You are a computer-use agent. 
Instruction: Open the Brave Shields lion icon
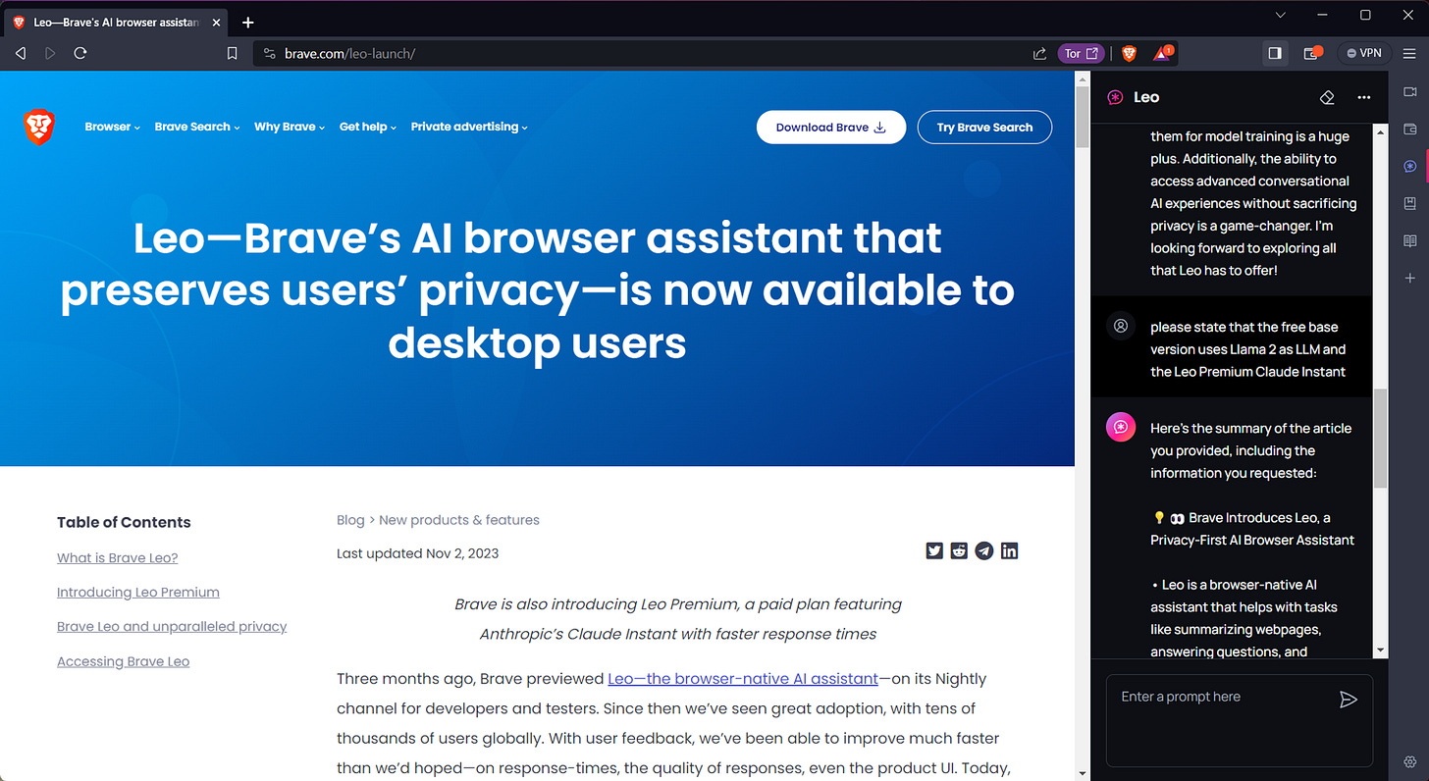point(1129,53)
